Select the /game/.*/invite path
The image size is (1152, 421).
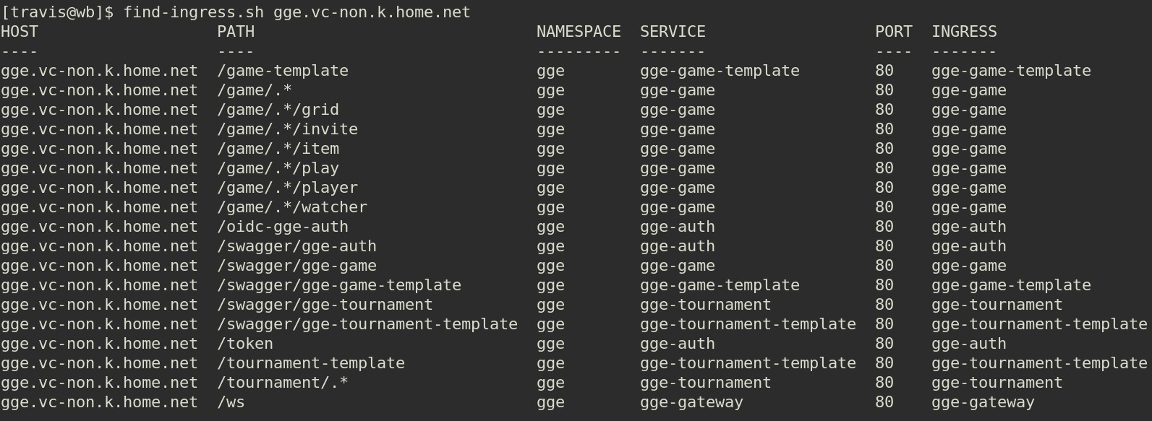click(287, 129)
